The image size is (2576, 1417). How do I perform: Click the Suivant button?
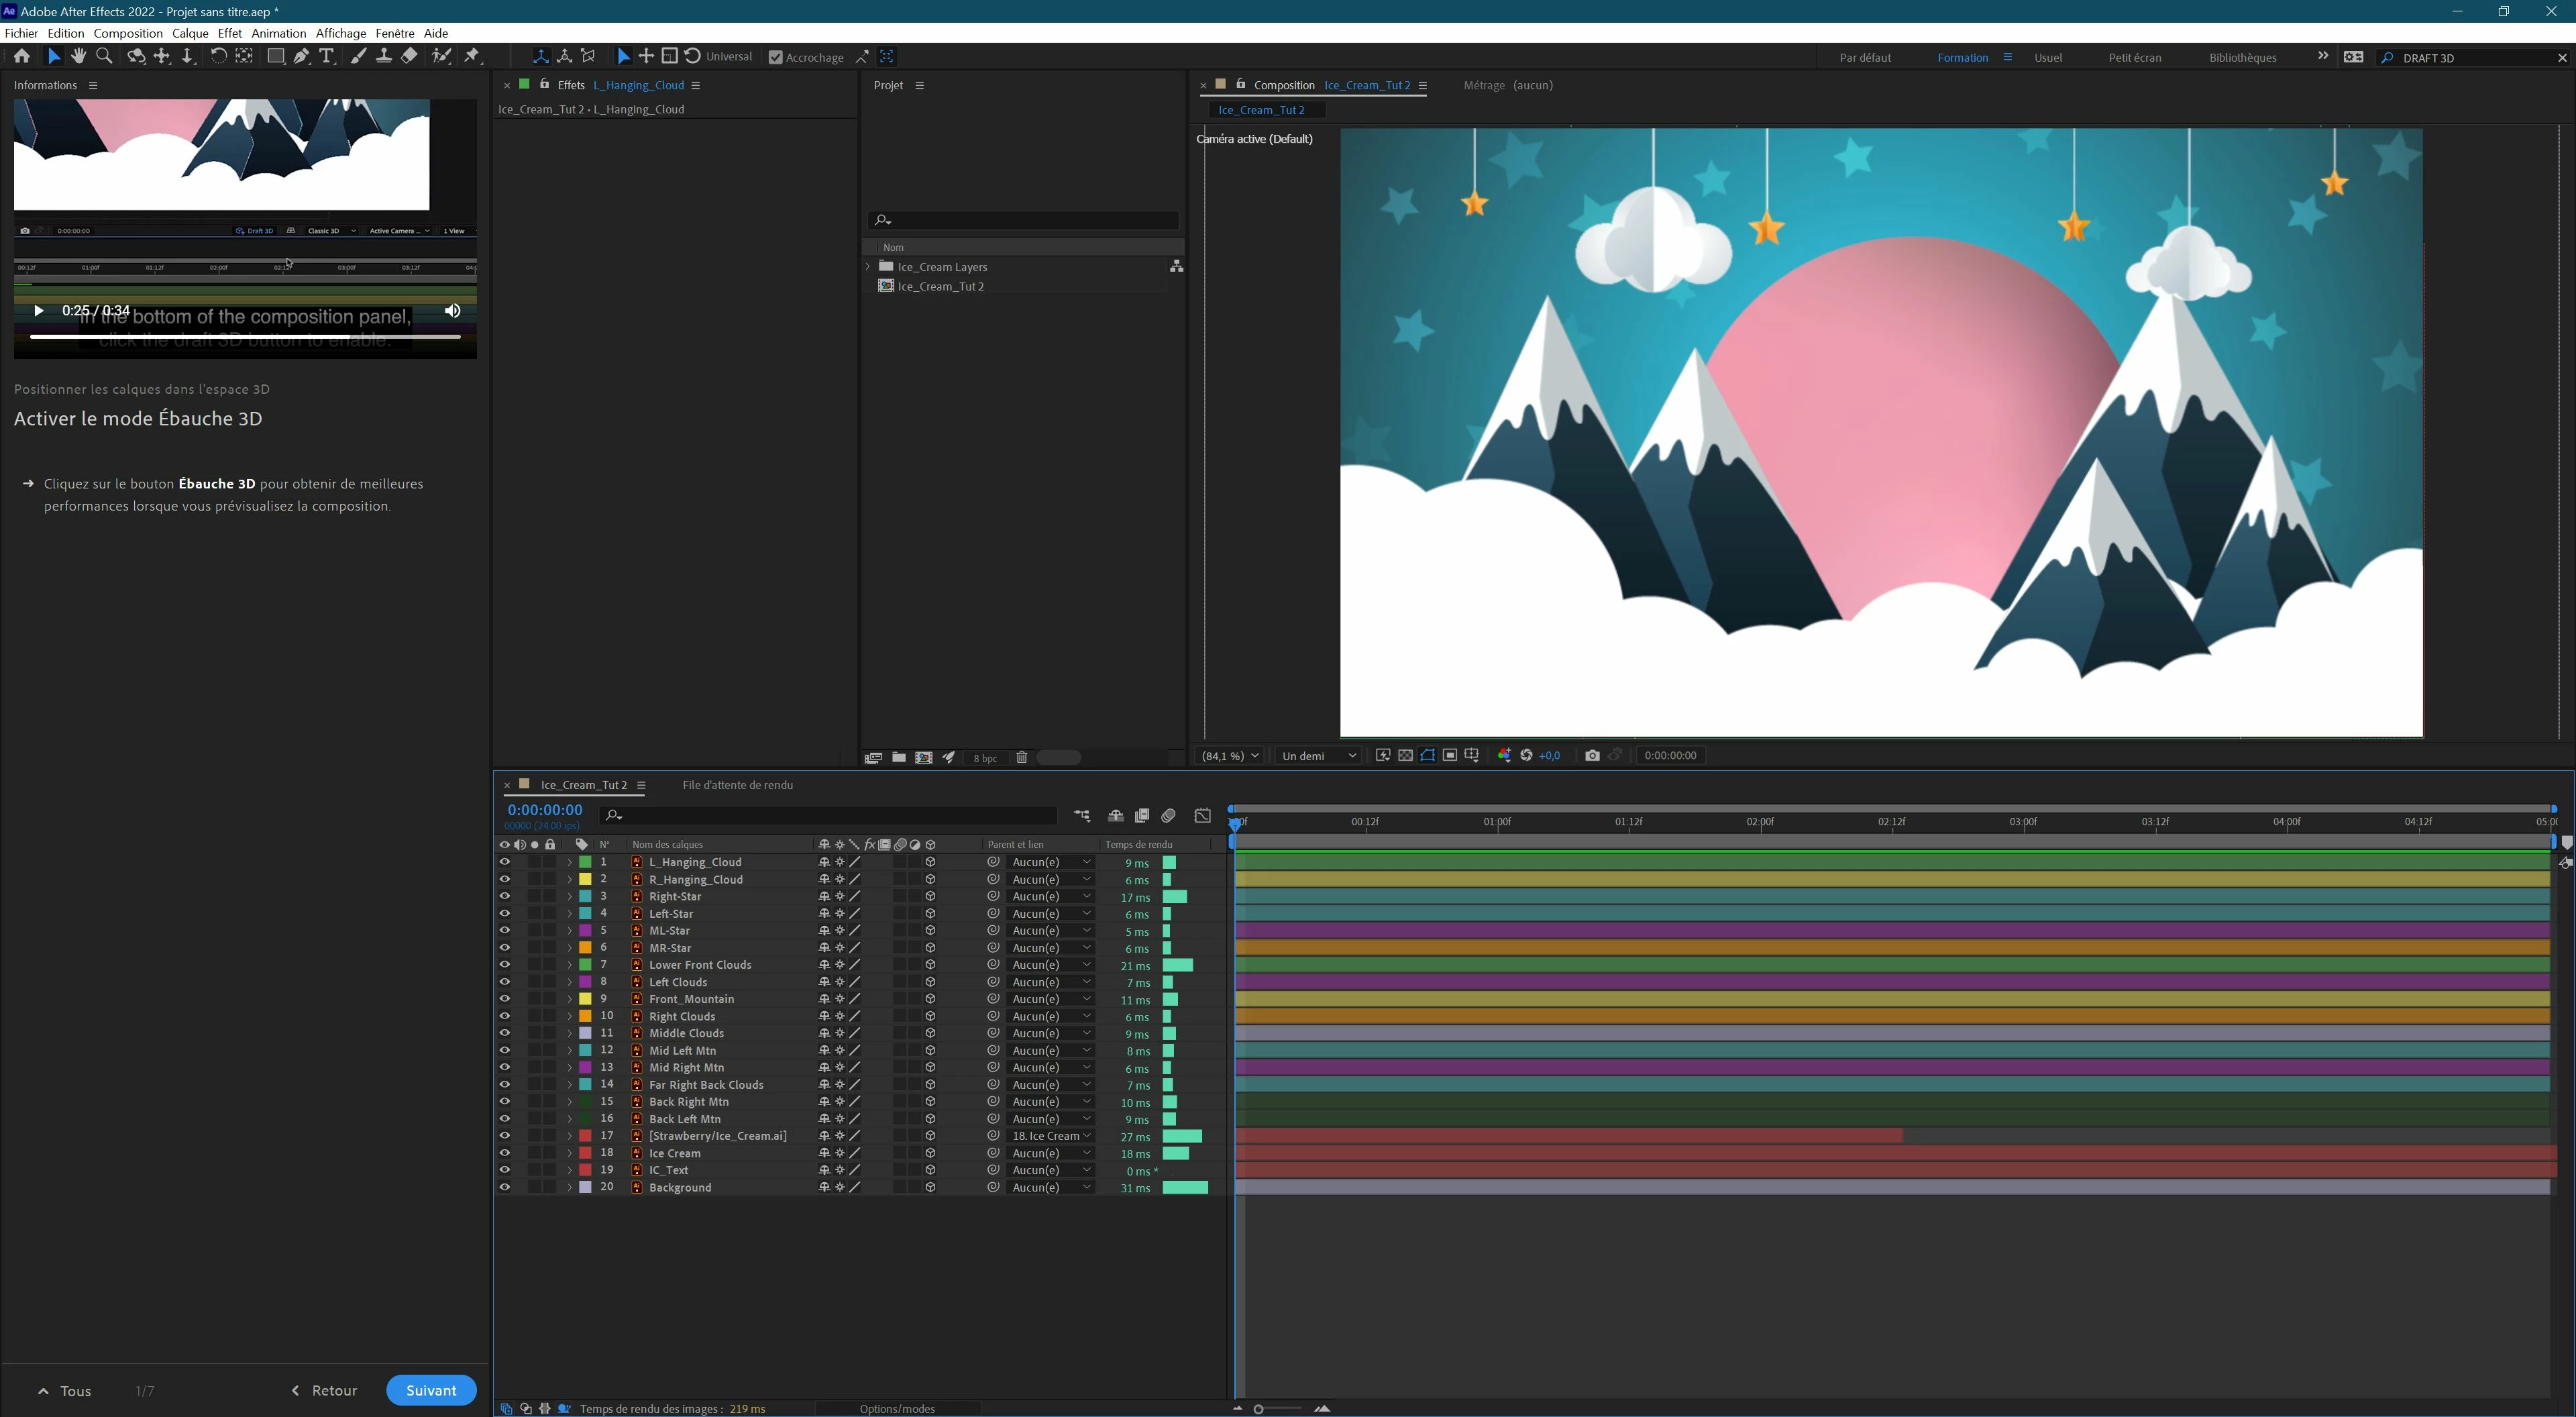pyautogui.click(x=431, y=1390)
